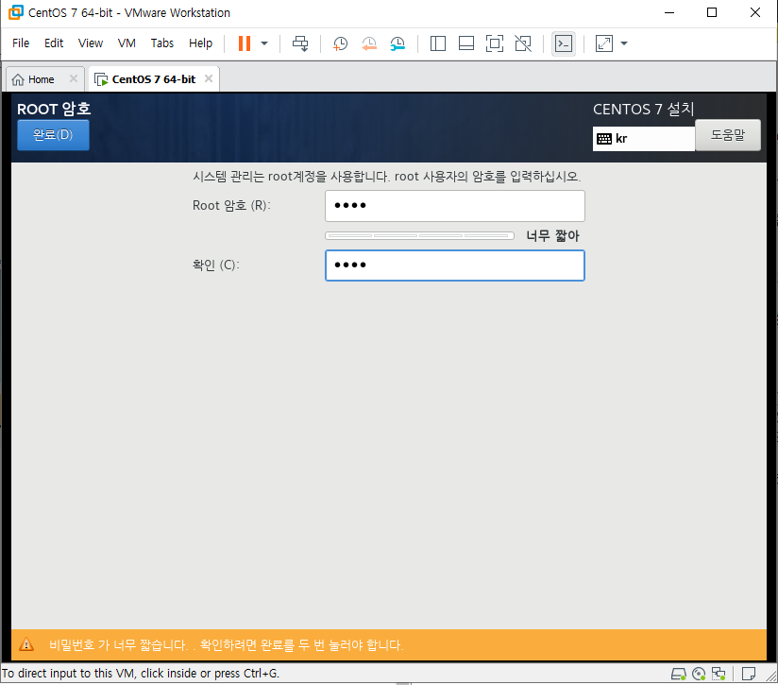Select the CentOS 7 64-bit tab

[153, 79]
